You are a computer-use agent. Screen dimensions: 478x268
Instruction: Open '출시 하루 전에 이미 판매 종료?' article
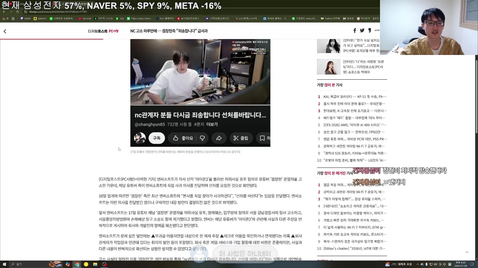[x=354, y=104]
